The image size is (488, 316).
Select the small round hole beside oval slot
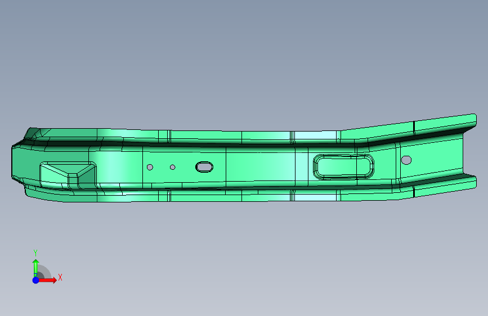click(173, 168)
